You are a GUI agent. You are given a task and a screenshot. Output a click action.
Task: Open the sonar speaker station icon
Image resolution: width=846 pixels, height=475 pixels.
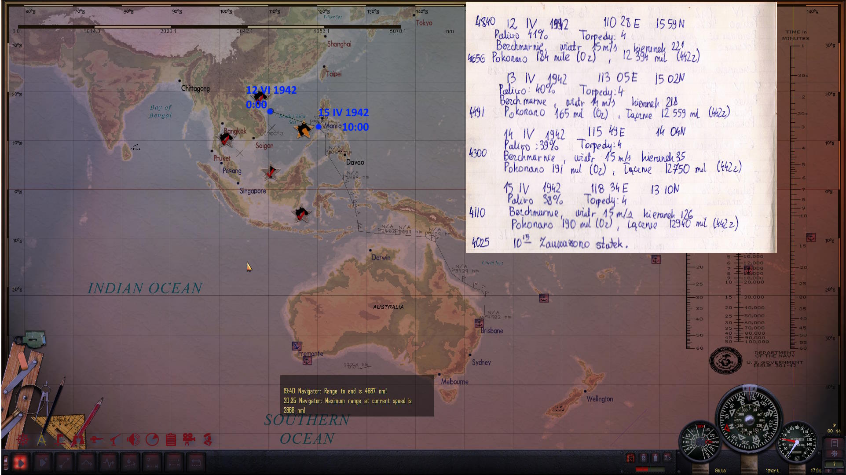pos(133,439)
